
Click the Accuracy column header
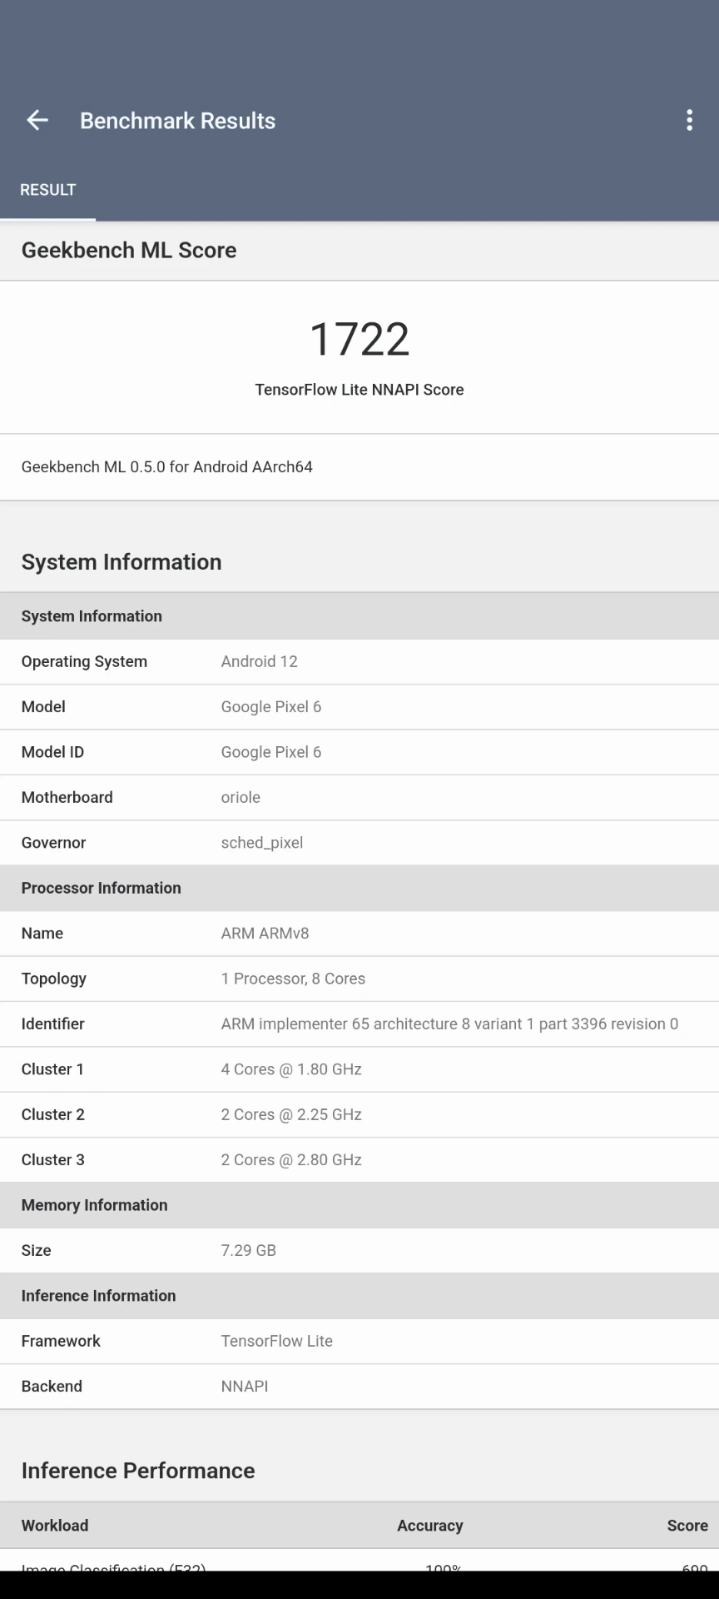point(429,1526)
